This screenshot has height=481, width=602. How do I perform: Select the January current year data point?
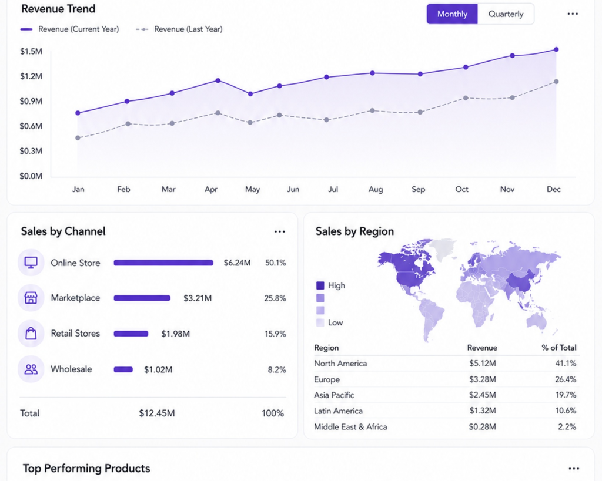tap(78, 113)
